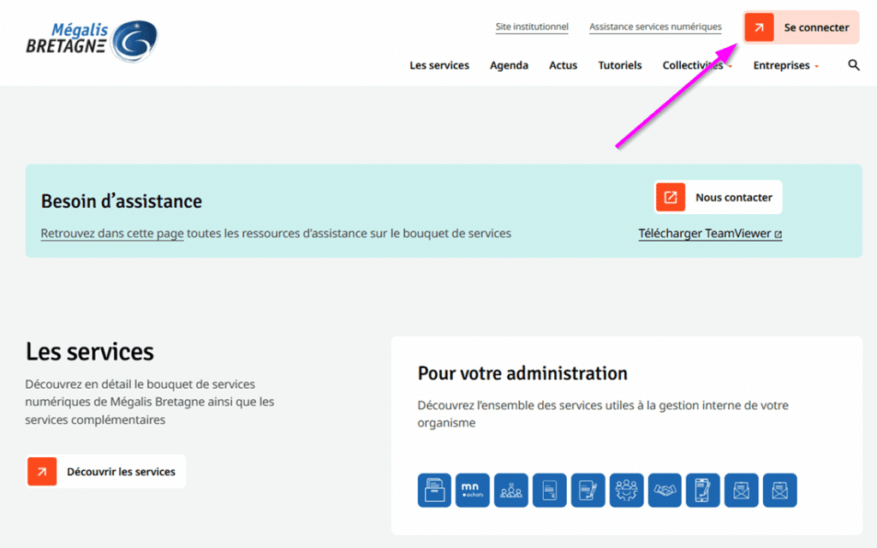
Task: Click the orange external-link icon on Nous contacter
Action: [x=670, y=197]
